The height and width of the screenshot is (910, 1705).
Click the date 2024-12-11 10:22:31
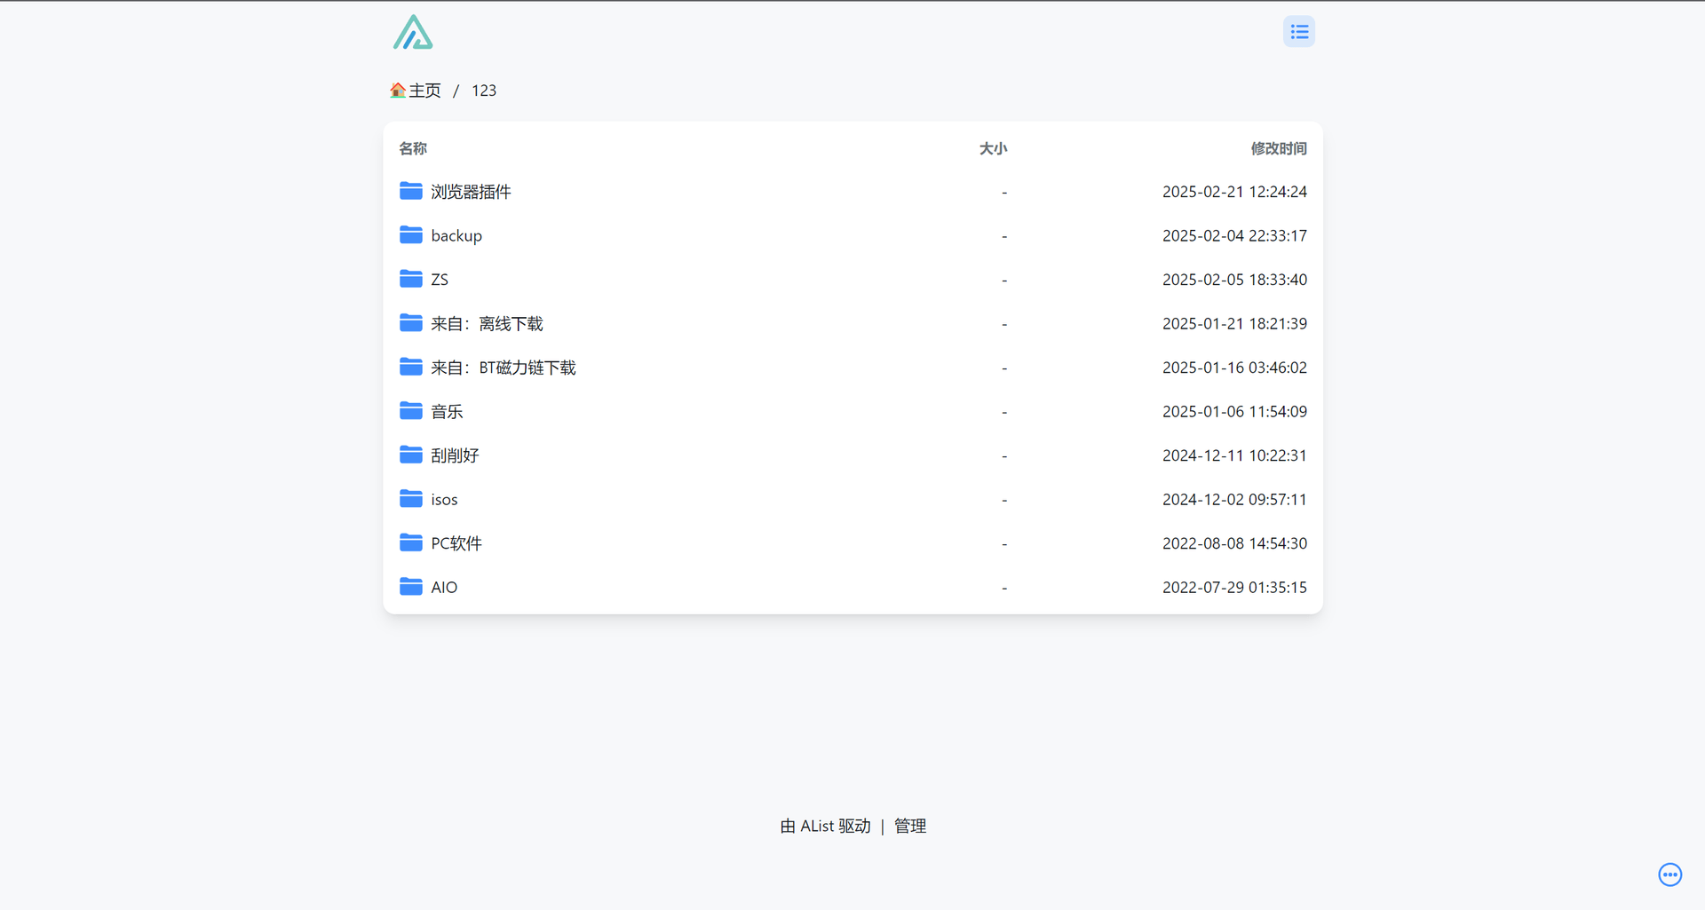coord(1234,455)
